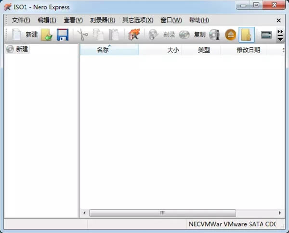Click the recorder drive selection icon
Viewport: 289px width, 233px height.
[266, 35]
